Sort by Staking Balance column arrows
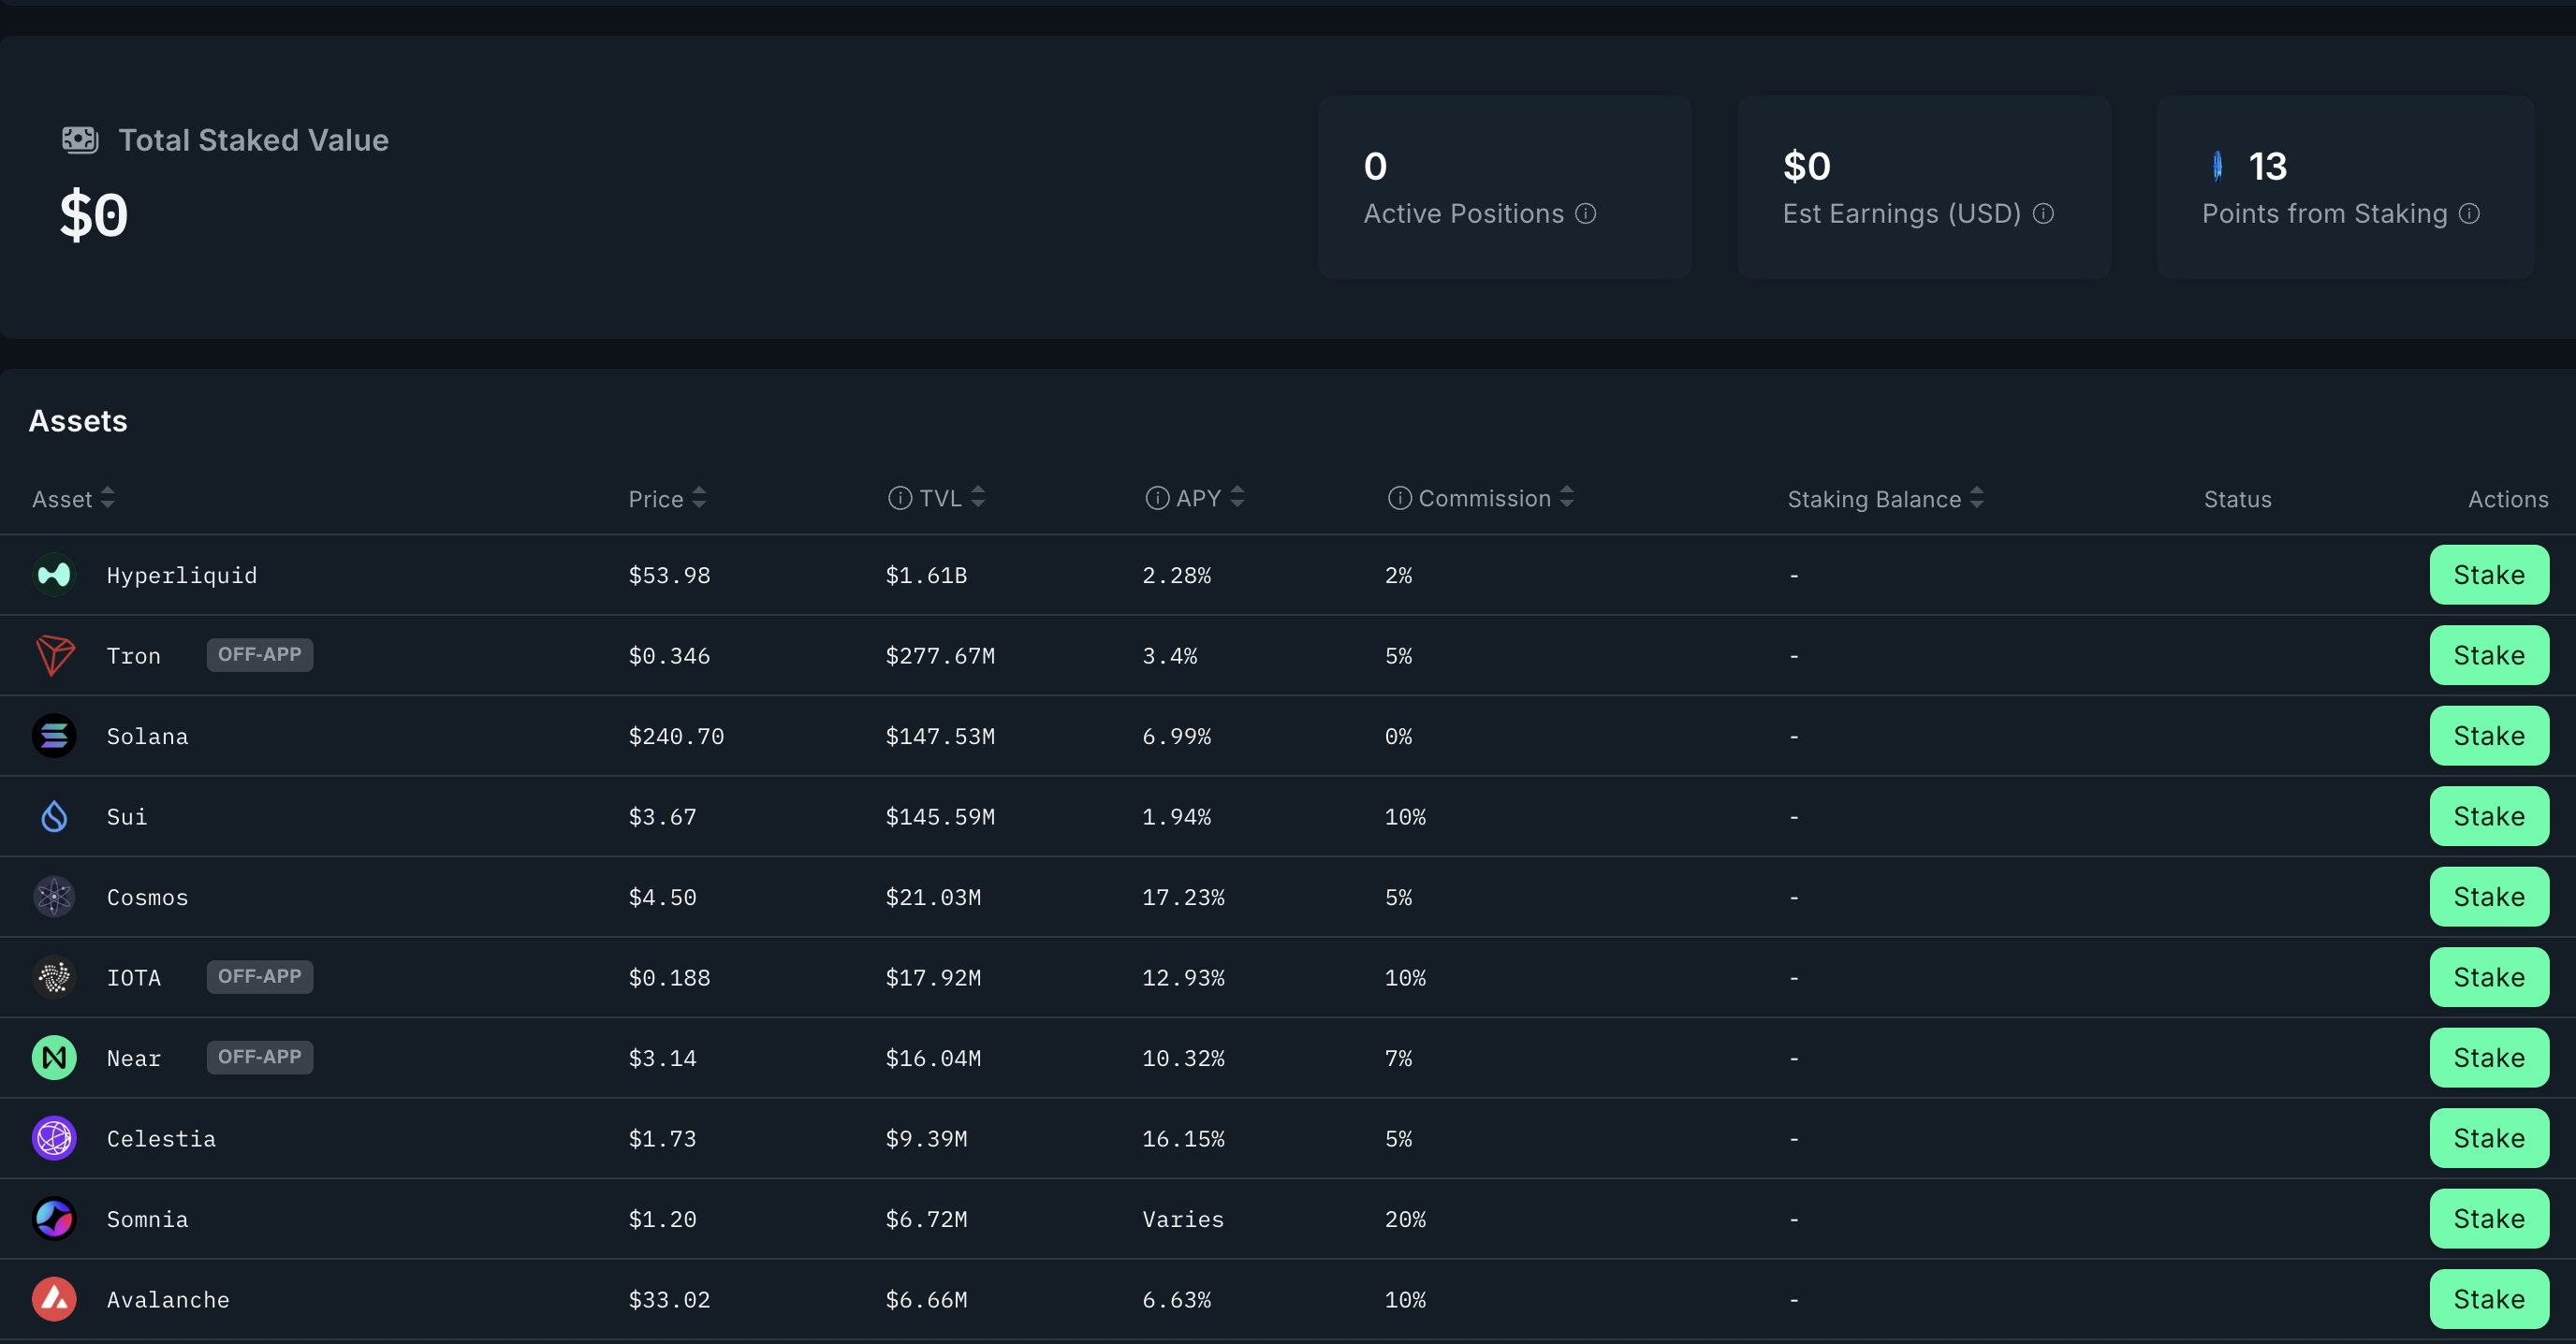This screenshot has height=1344, width=2576. (1977, 498)
